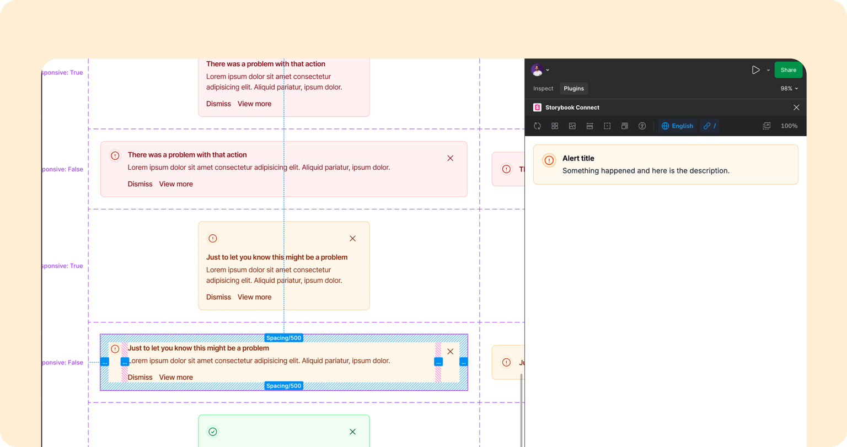Close the narrow orange warning alert with X
This screenshot has height=447, width=847.
pyautogui.click(x=352, y=239)
